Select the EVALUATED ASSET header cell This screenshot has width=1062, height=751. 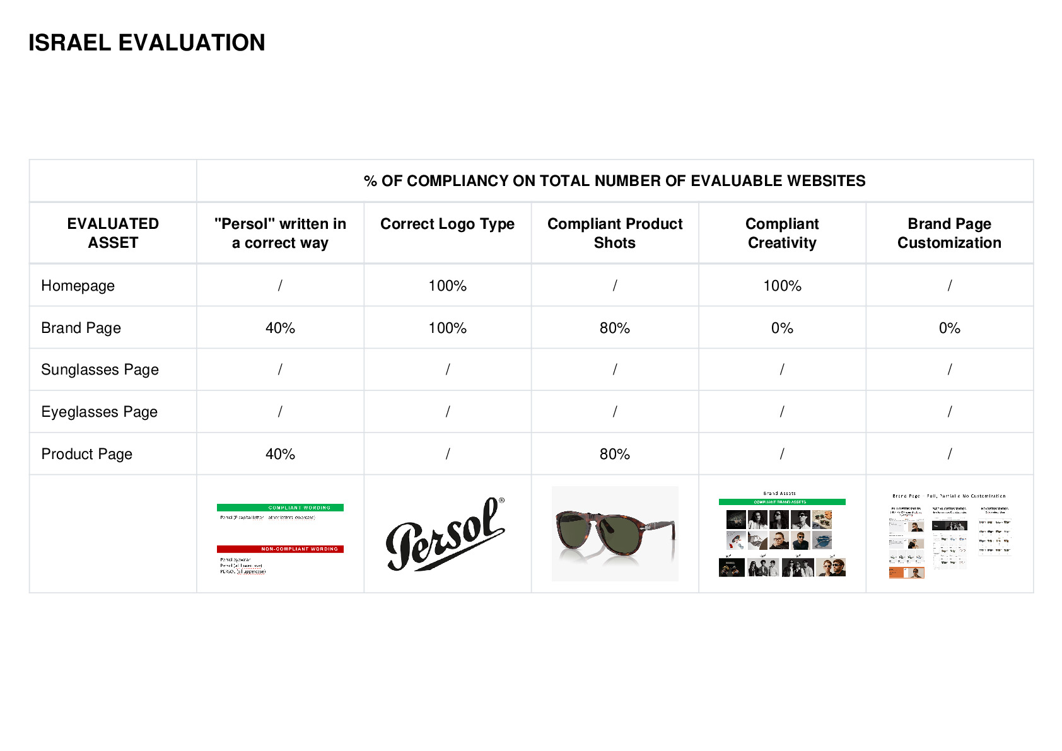[113, 233]
